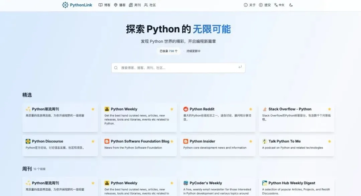This screenshot has width=361, height=196.
Task: Click star on Python Discourse card
Action: pyautogui.click(x=93, y=141)
